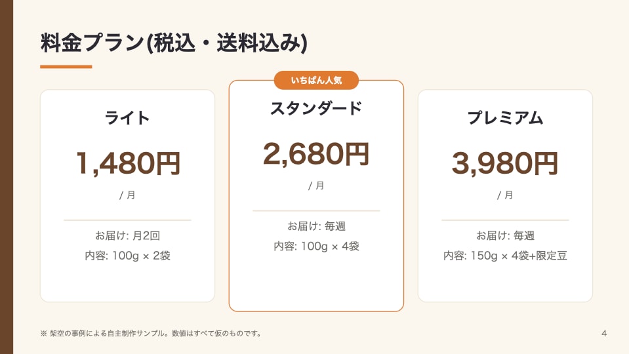The width and height of the screenshot is (629, 354).
Task: Click お届け: 毎週 in スタンダード card
Action: click(316, 226)
